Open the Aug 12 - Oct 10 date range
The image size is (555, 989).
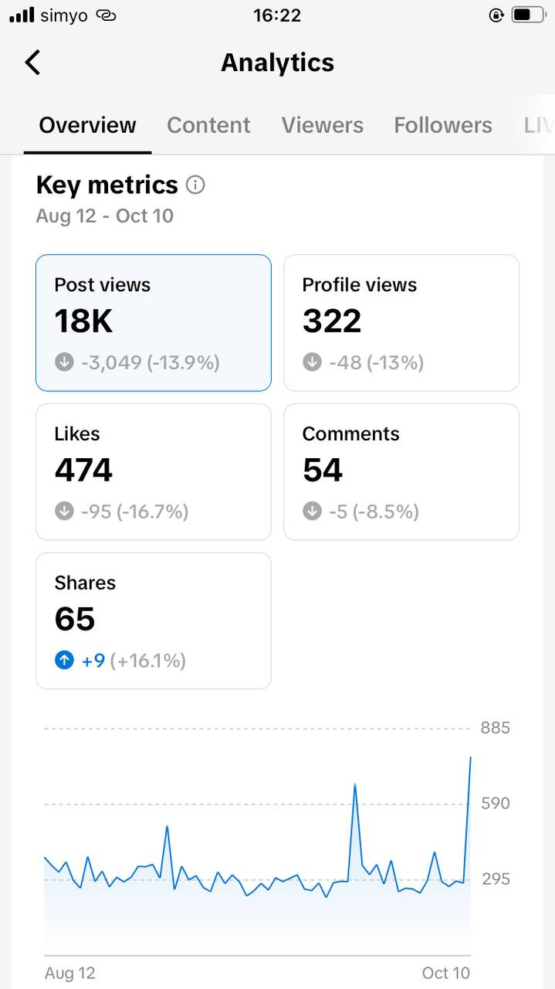(x=105, y=216)
